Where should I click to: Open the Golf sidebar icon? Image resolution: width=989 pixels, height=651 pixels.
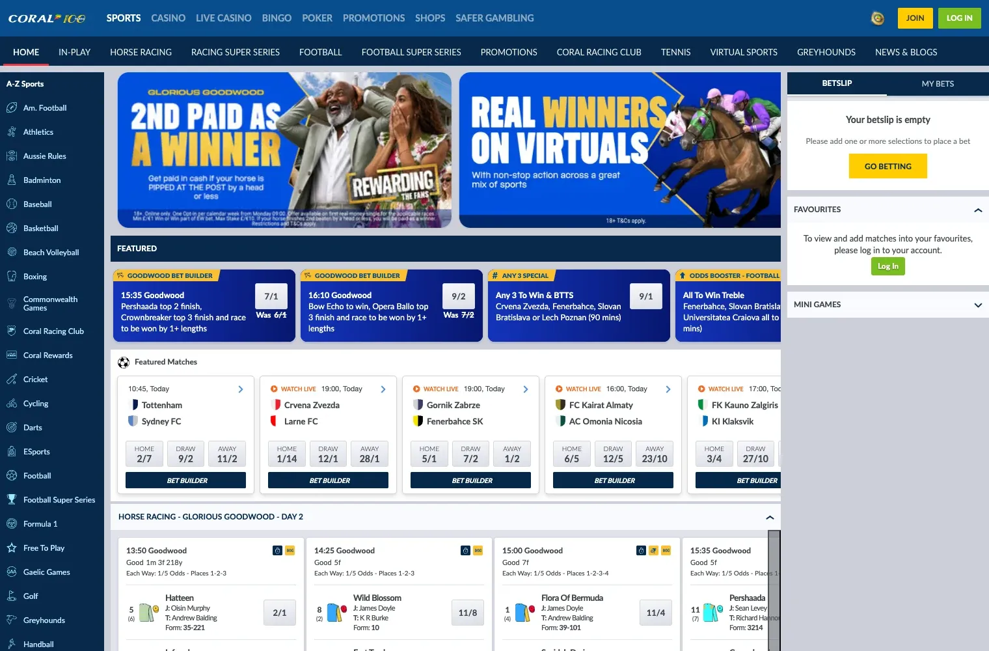tap(12, 596)
